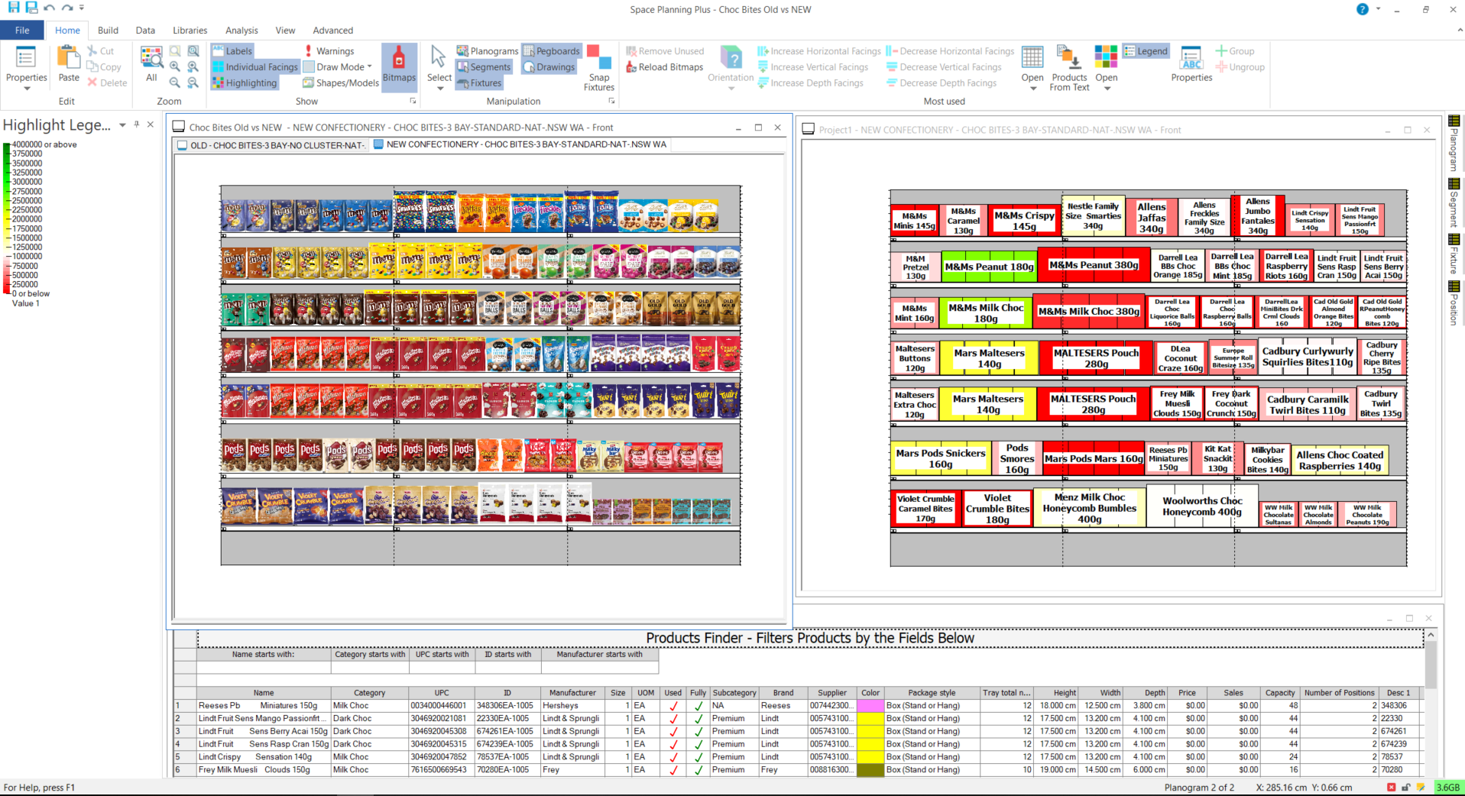Toggle Highlighting display
1465x796 pixels.
click(245, 83)
